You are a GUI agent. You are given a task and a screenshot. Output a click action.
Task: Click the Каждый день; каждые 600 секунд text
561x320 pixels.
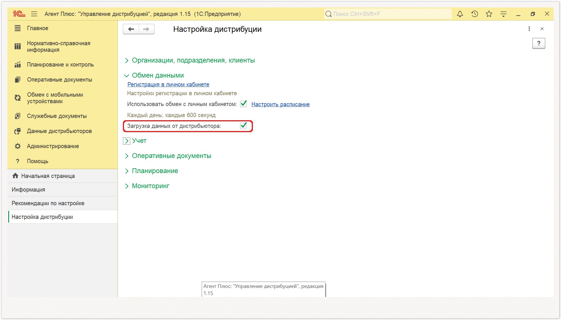171,115
